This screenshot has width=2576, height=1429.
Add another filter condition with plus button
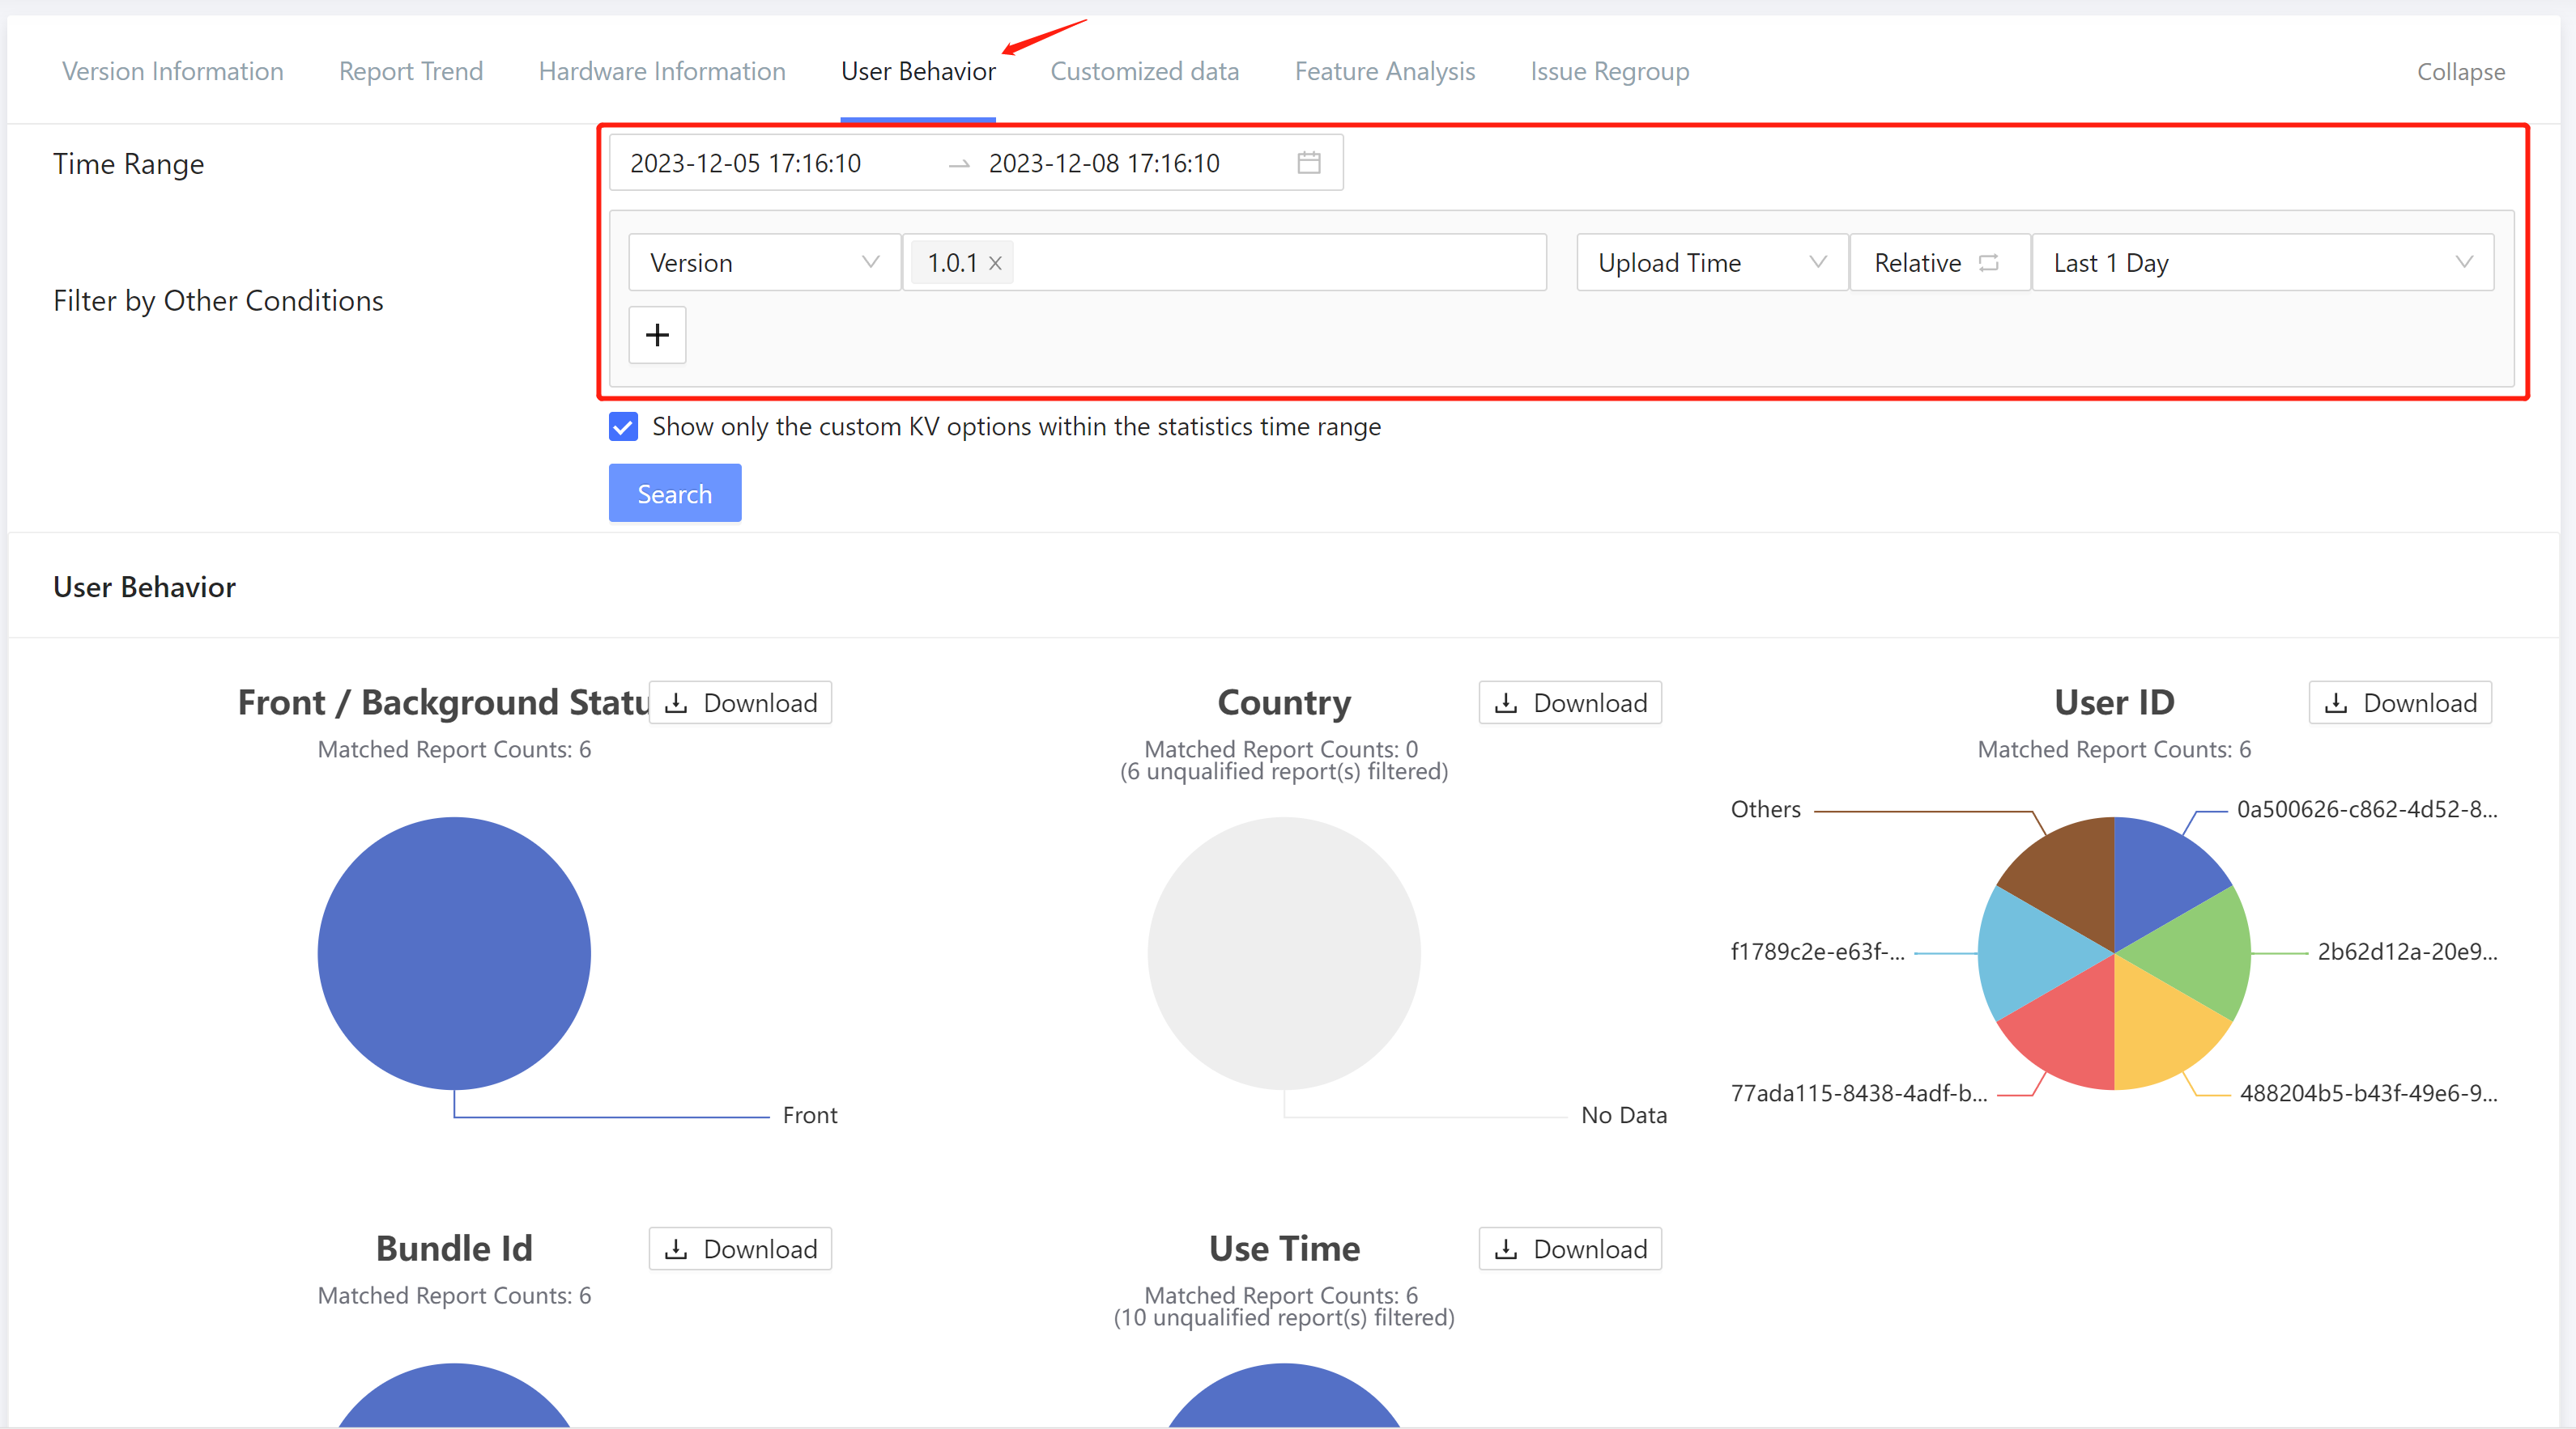657,335
